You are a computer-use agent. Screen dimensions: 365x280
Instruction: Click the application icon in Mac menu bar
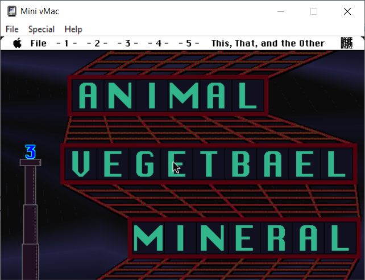pyautogui.click(x=347, y=43)
